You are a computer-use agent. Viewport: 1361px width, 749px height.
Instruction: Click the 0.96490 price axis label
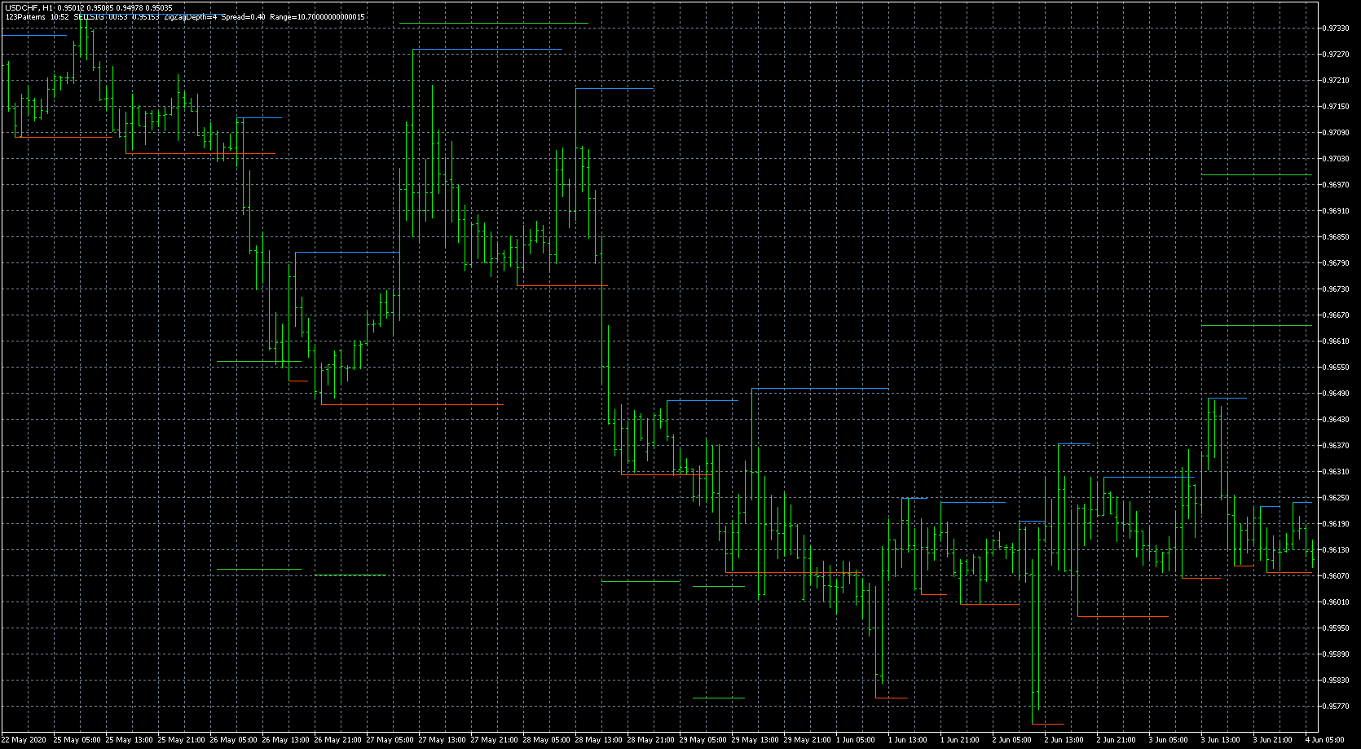[x=1337, y=394]
